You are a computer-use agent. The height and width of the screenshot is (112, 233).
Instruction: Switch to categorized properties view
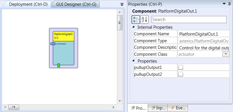(135, 20)
